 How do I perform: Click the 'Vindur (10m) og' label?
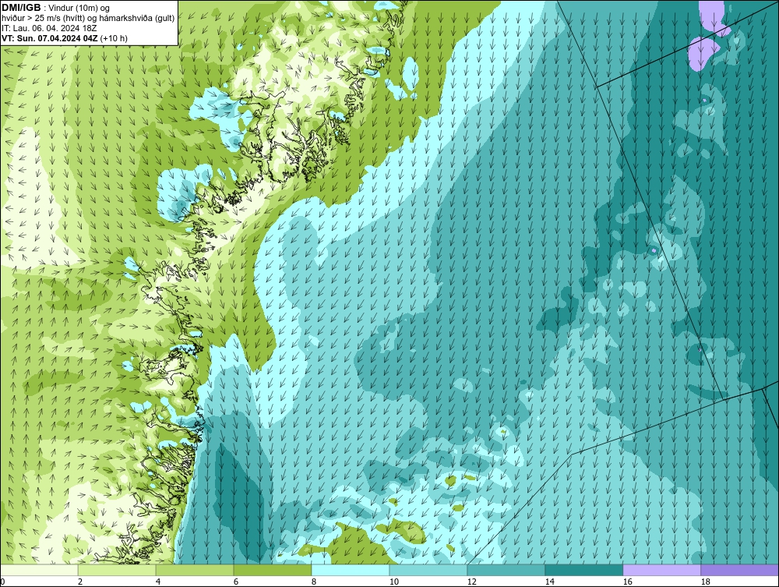pos(80,8)
